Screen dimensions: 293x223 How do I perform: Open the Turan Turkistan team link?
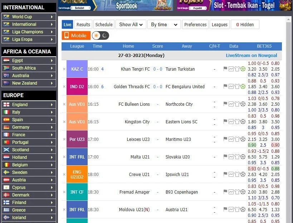coord(180,69)
